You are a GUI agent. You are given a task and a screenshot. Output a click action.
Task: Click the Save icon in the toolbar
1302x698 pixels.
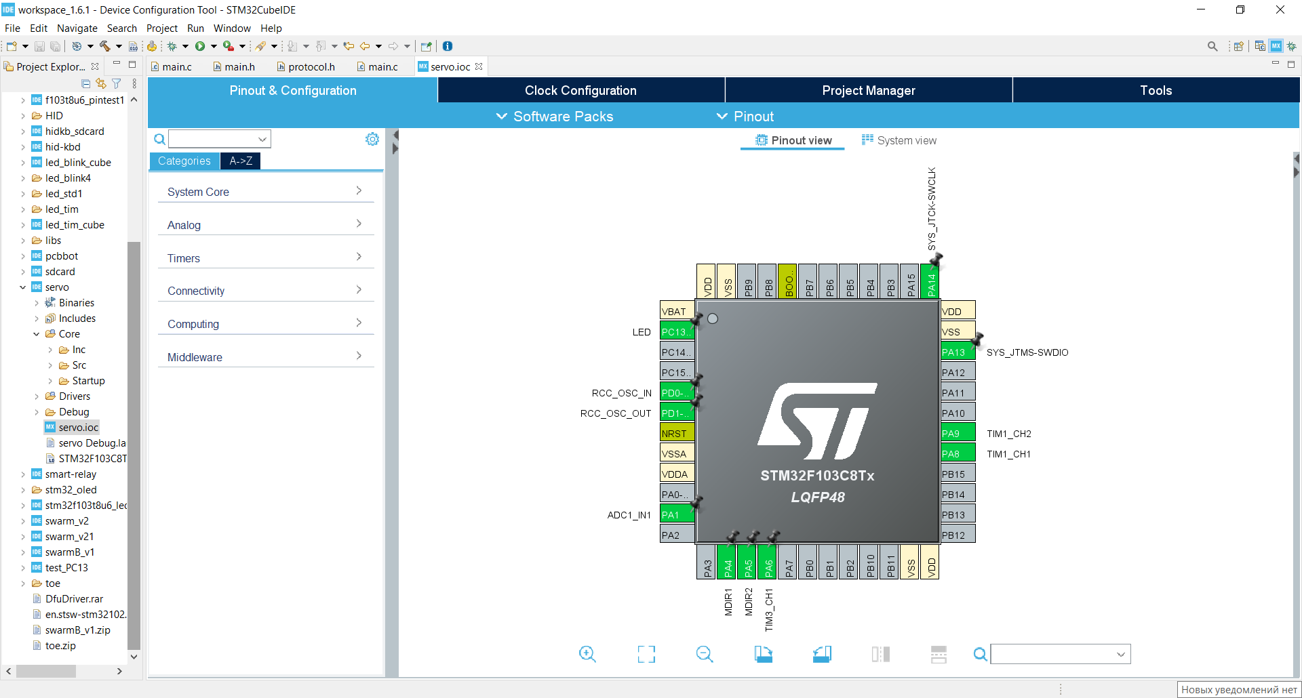pyautogui.click(x=39, y=46)
